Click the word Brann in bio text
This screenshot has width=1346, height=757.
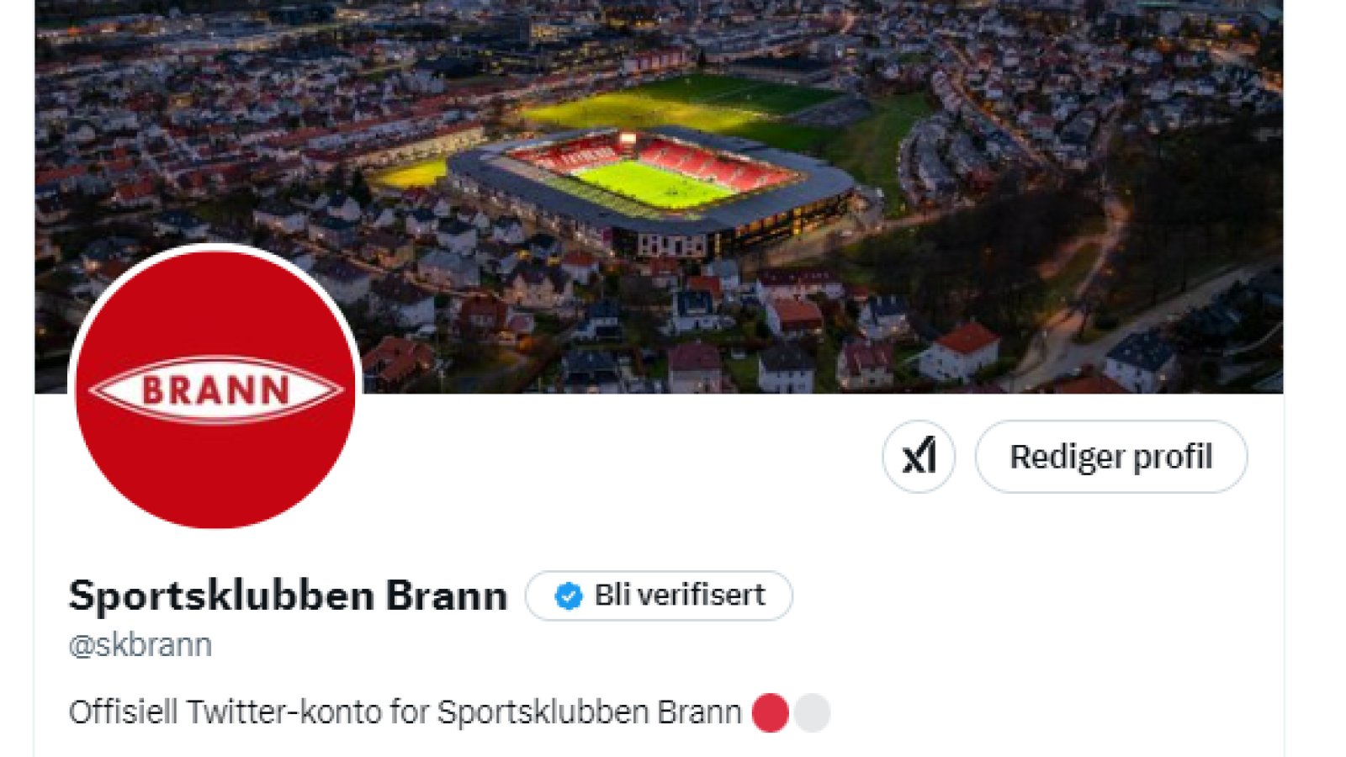[698, 712]
